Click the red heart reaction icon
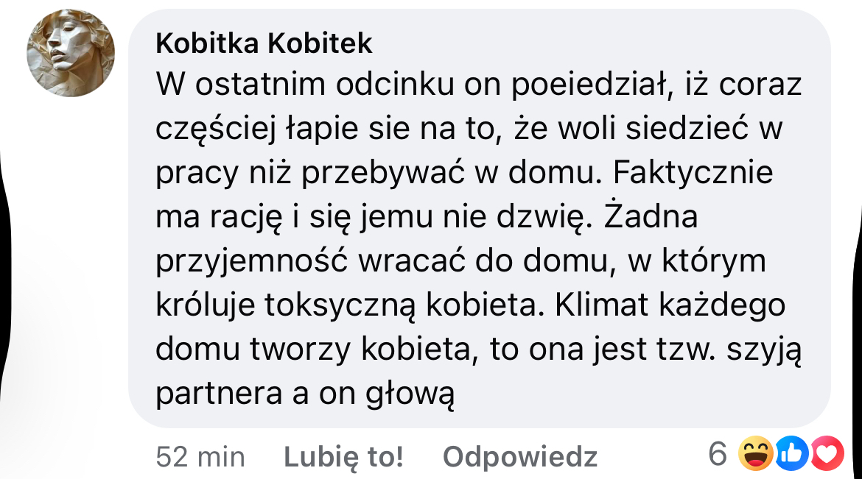 [827, 454]
